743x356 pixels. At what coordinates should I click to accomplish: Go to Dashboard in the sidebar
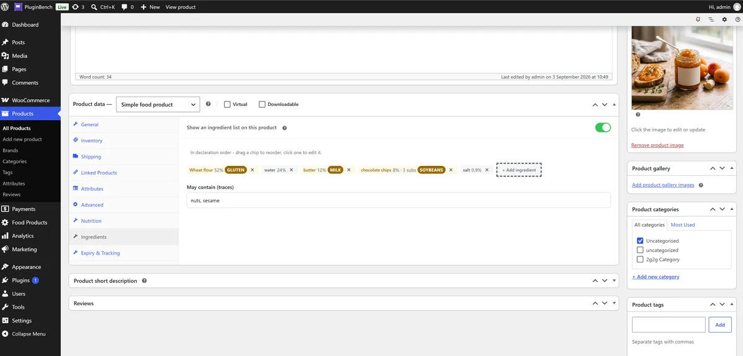(25, 25)
